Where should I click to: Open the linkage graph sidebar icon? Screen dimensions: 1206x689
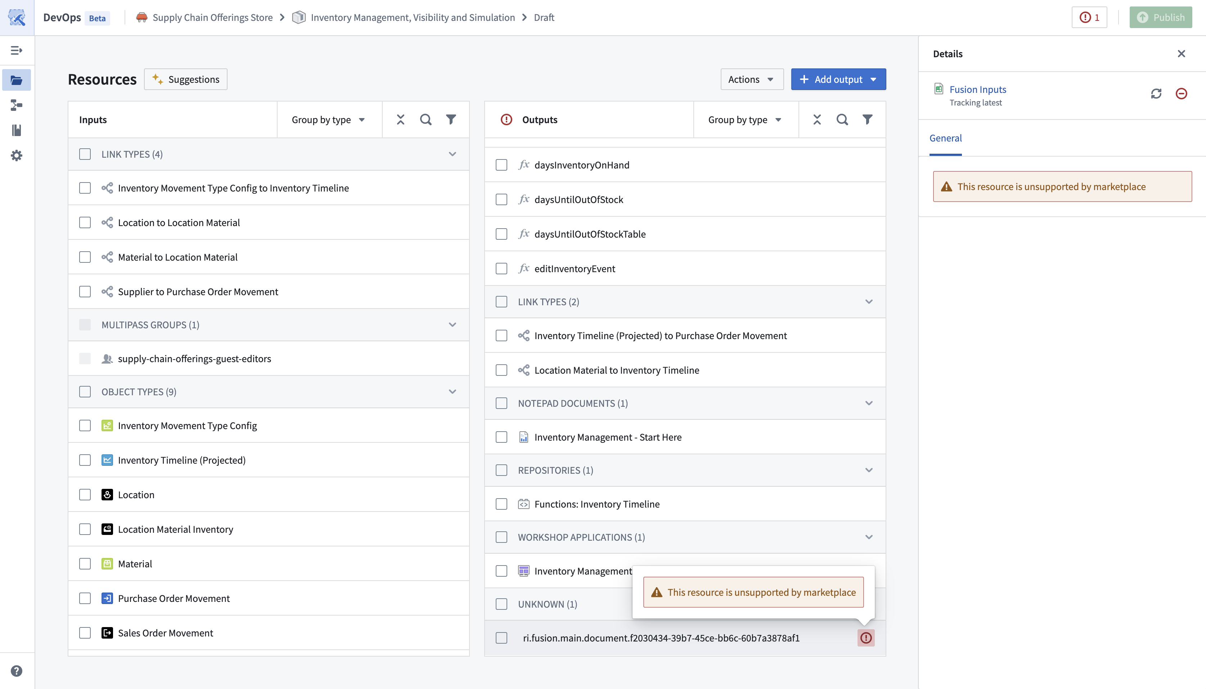click(17, 105)
